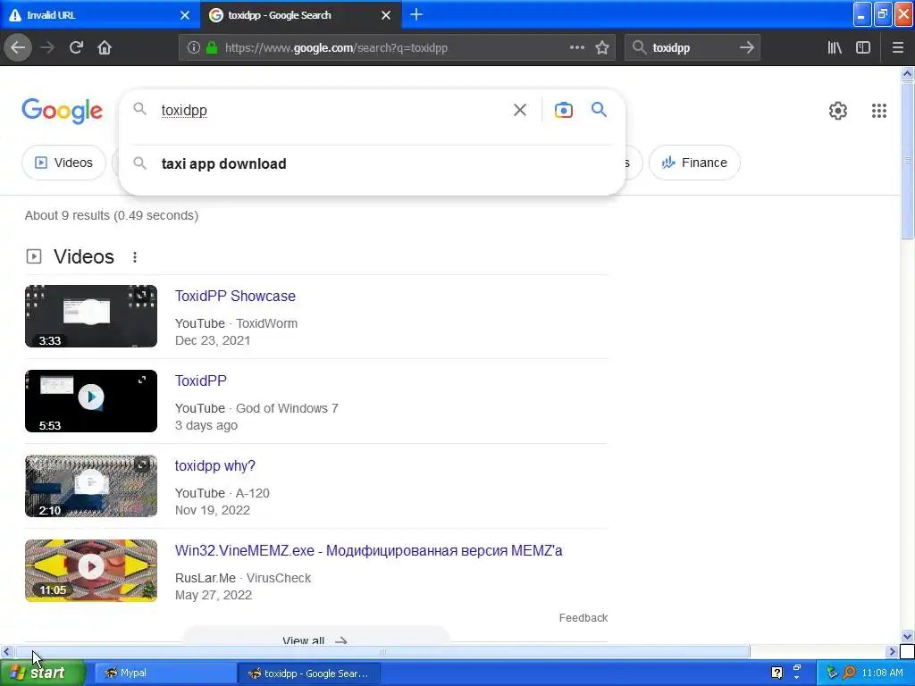Send Feedback on video results

(583, 618)
